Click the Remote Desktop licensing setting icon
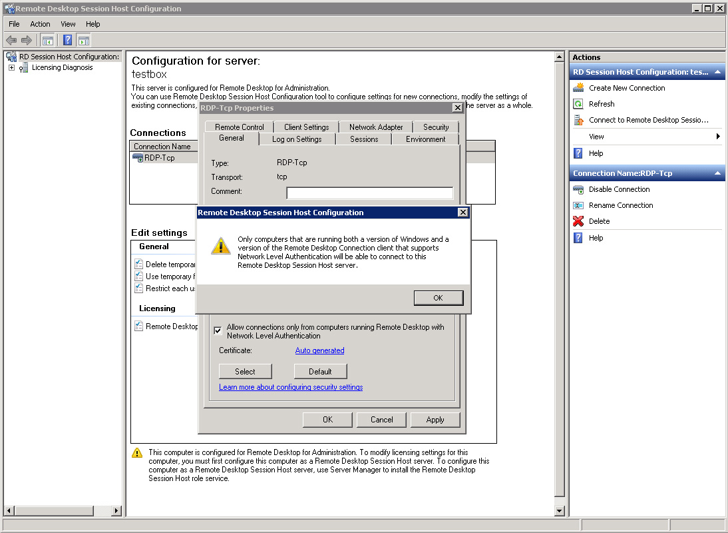The width and height of the screenshot is (728, 533). (138, 326)
